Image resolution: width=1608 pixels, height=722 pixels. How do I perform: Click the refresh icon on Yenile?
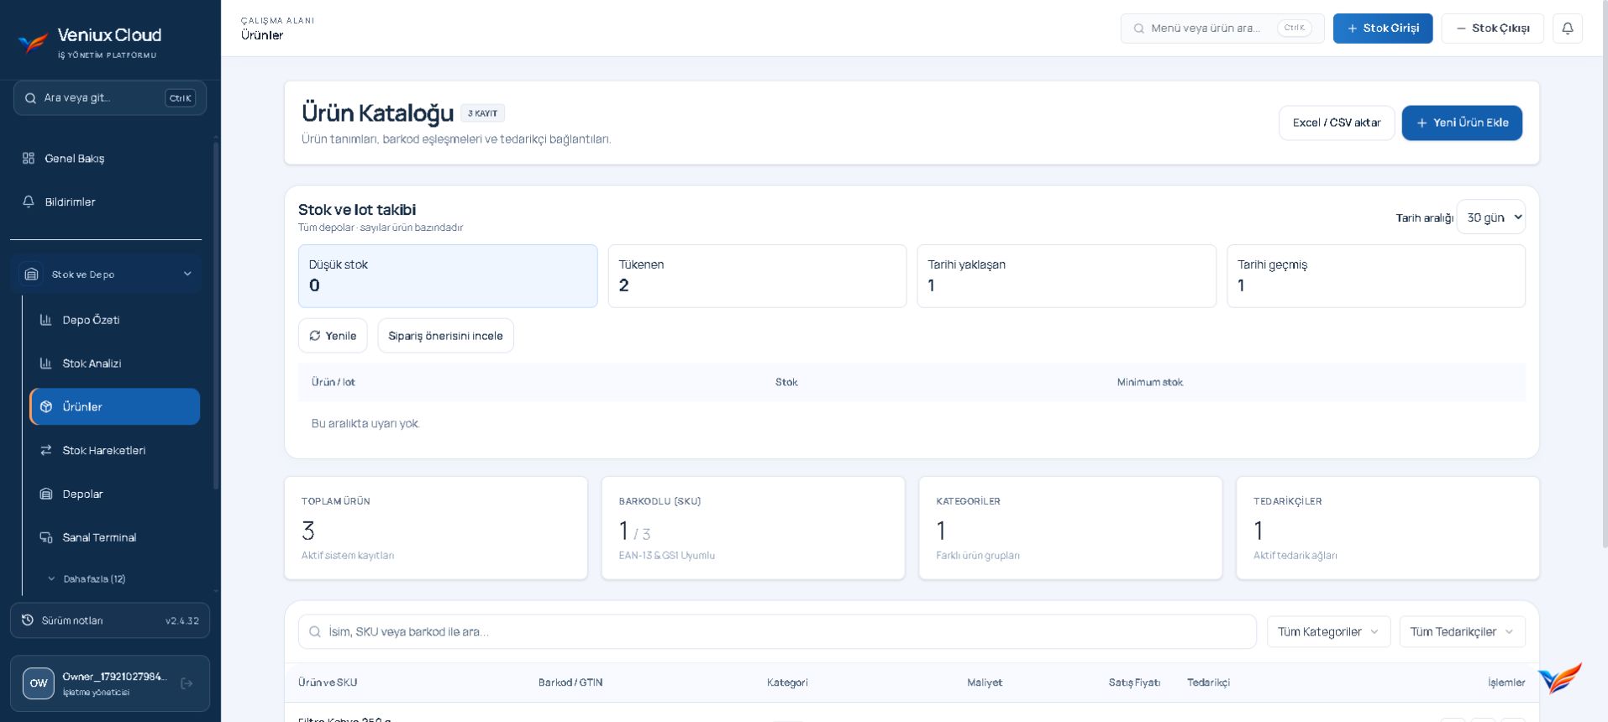click(x=315, y=336)
